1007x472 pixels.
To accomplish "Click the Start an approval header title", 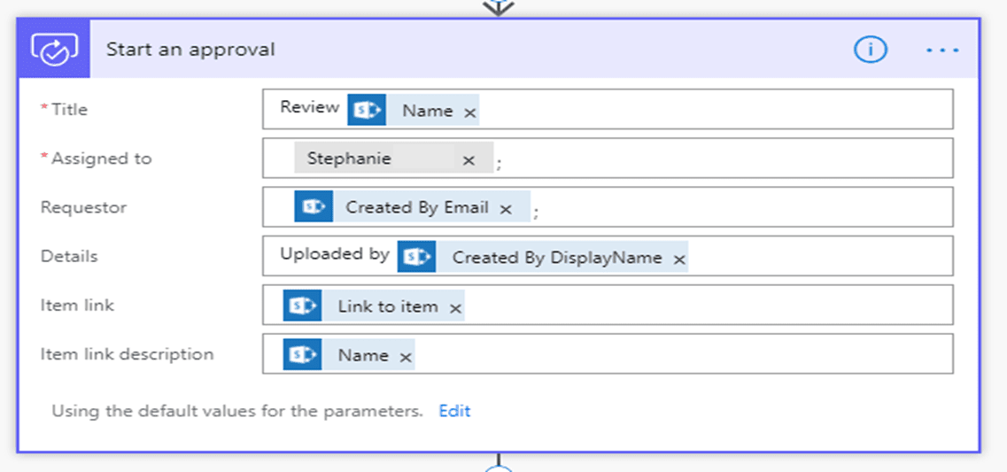I will (190, 50).
